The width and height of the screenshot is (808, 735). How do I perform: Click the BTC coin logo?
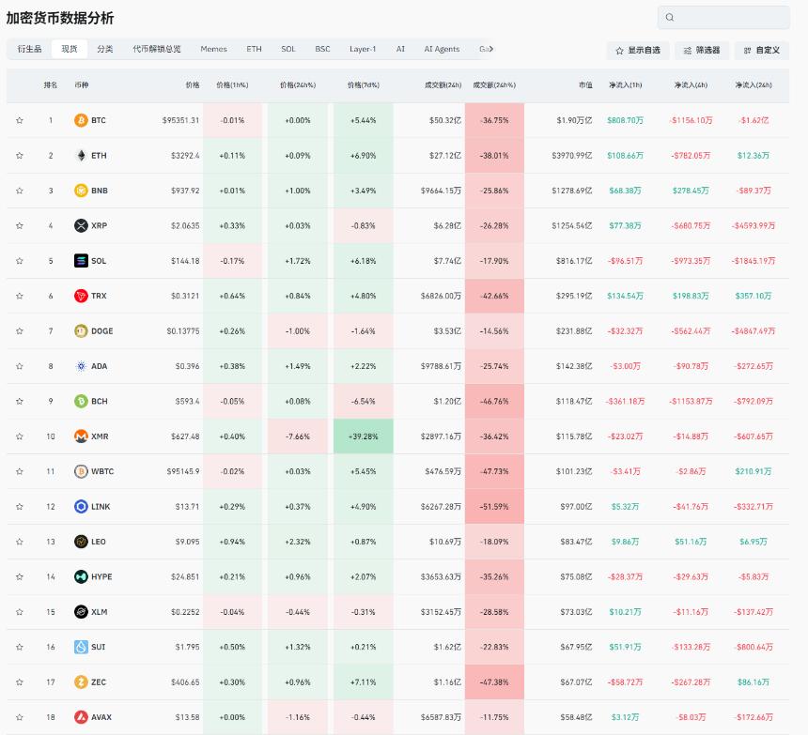point(81,120)
